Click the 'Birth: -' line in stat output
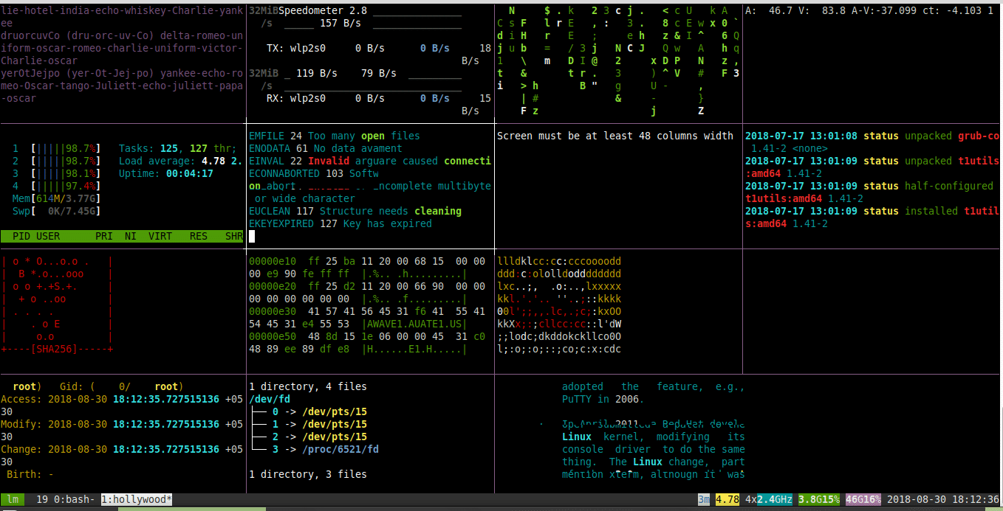1003x511 pixels. pos(30,474)
